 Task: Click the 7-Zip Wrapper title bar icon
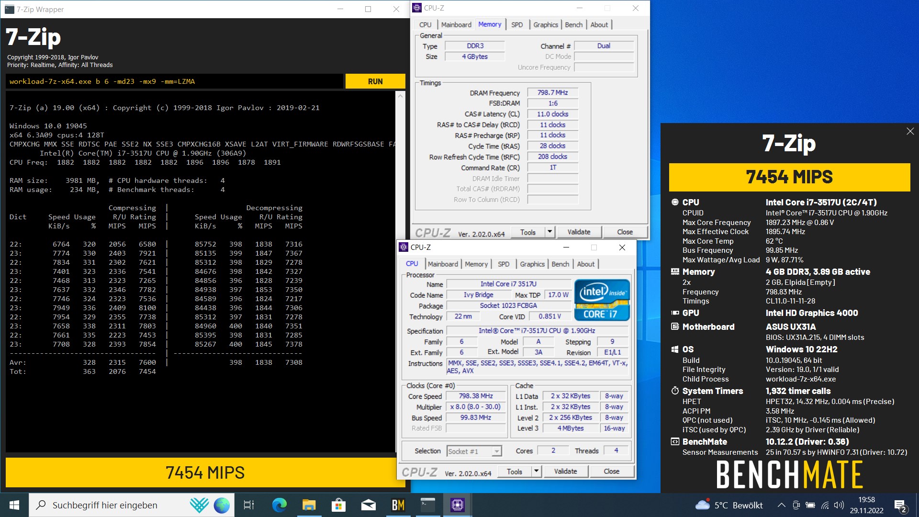[9, 9]
